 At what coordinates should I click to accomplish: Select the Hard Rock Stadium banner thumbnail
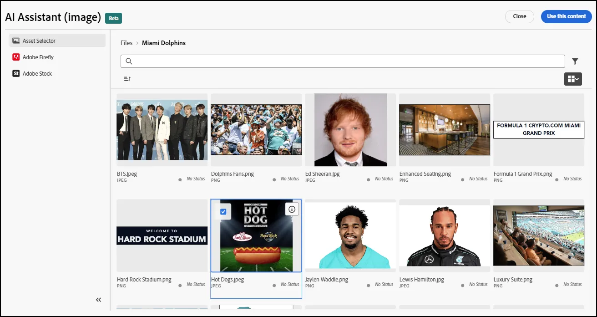162,235
